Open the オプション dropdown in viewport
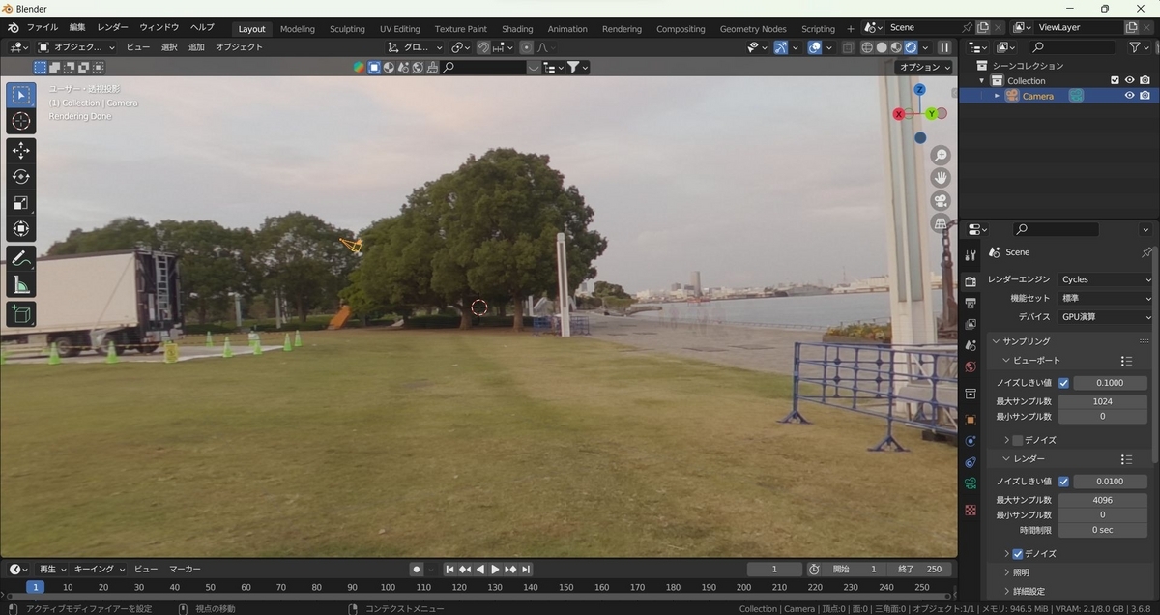1160x615 pixels. [x=924, y=67]
